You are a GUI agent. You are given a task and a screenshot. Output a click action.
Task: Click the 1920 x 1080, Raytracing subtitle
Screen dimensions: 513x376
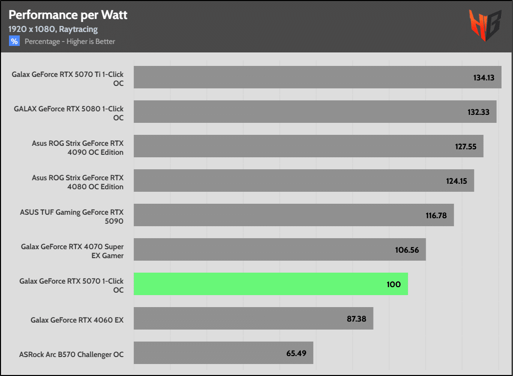click(52, 29)
